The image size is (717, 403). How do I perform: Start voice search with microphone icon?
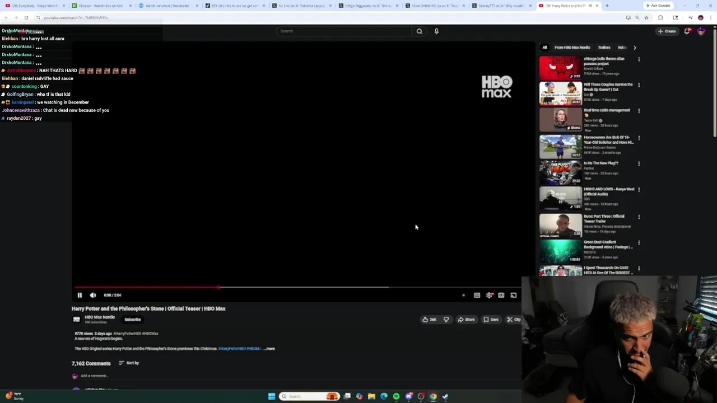tap(436, 31)
